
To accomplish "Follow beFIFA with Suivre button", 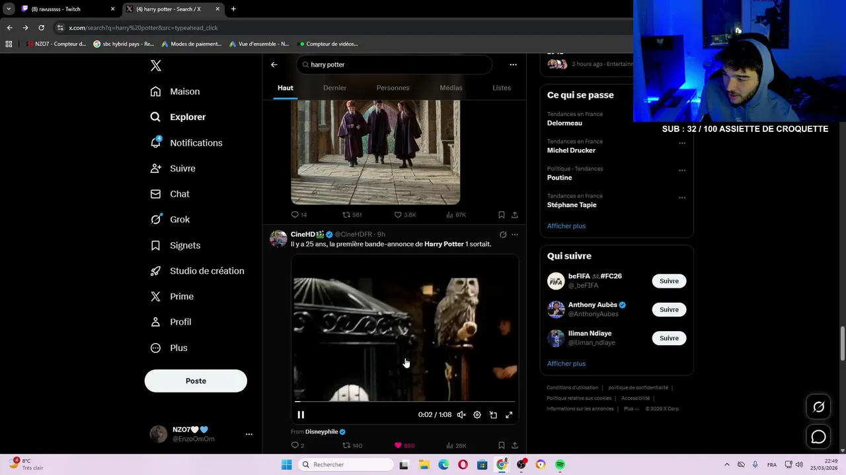I will click(x=669, y=281).
